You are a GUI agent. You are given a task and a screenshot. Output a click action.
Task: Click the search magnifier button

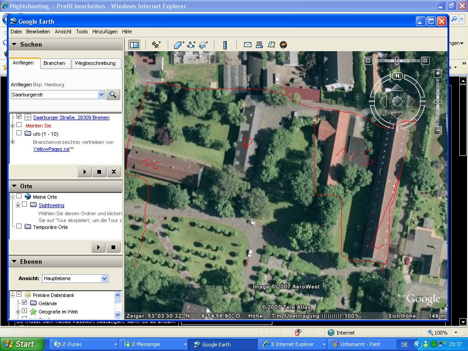click(113, 95)
